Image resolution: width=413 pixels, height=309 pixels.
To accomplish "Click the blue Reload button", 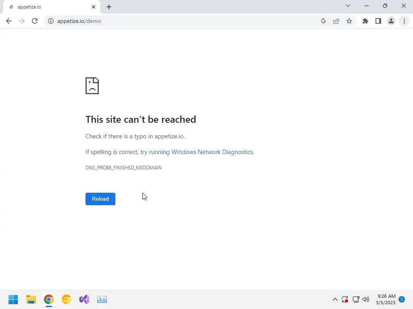I will pyautogui.click(x=100, y=199).
